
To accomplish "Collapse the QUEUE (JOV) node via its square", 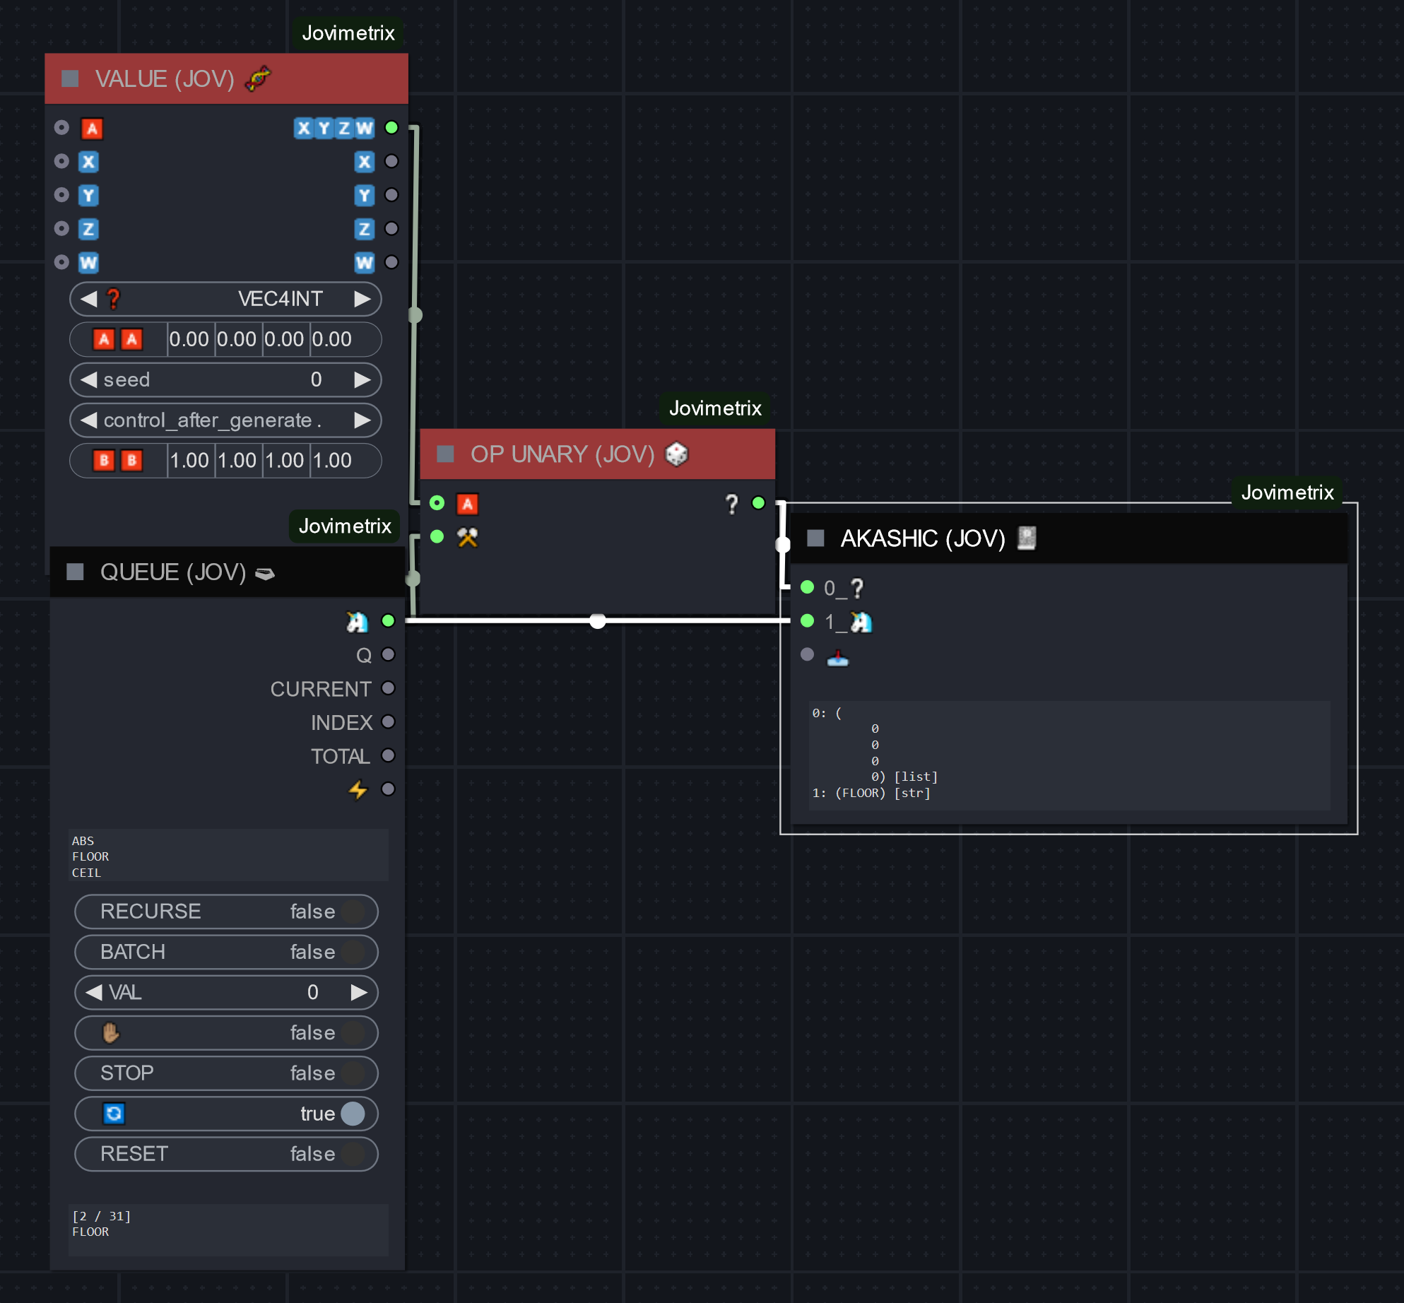I will click(75, 572).
